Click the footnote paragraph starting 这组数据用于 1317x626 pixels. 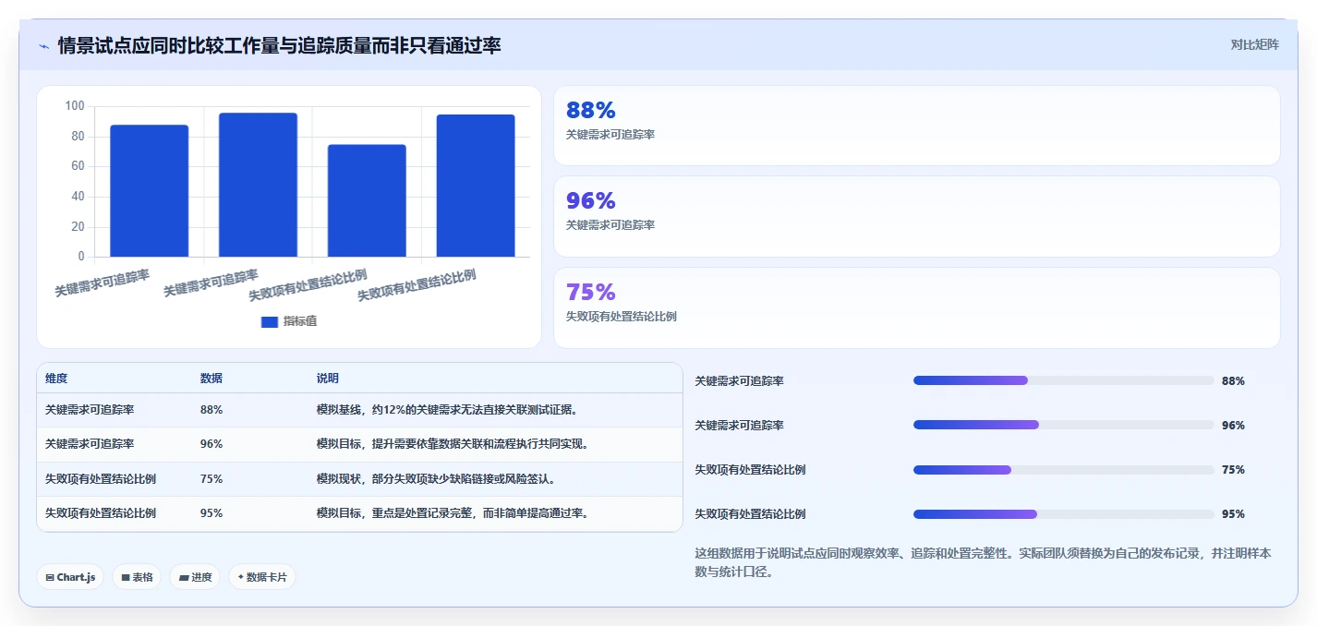[983, 562]
